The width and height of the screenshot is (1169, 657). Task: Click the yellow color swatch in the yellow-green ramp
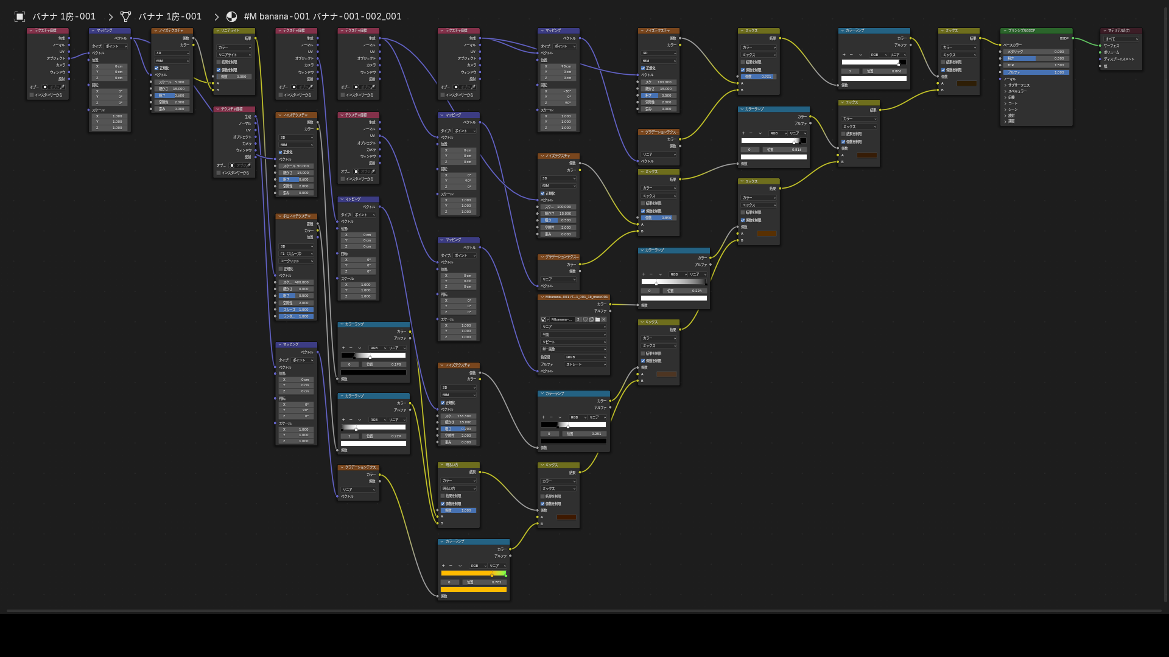(x=474, y=589)
